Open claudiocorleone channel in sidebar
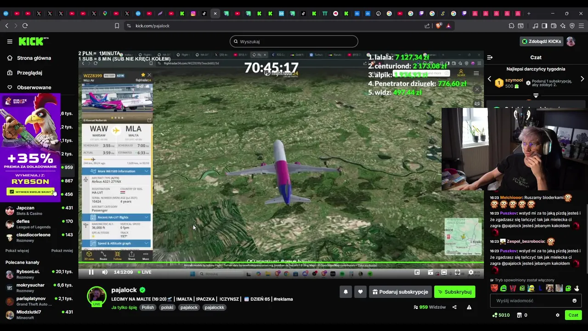The image size is (588, 331). tap(39, 237)
